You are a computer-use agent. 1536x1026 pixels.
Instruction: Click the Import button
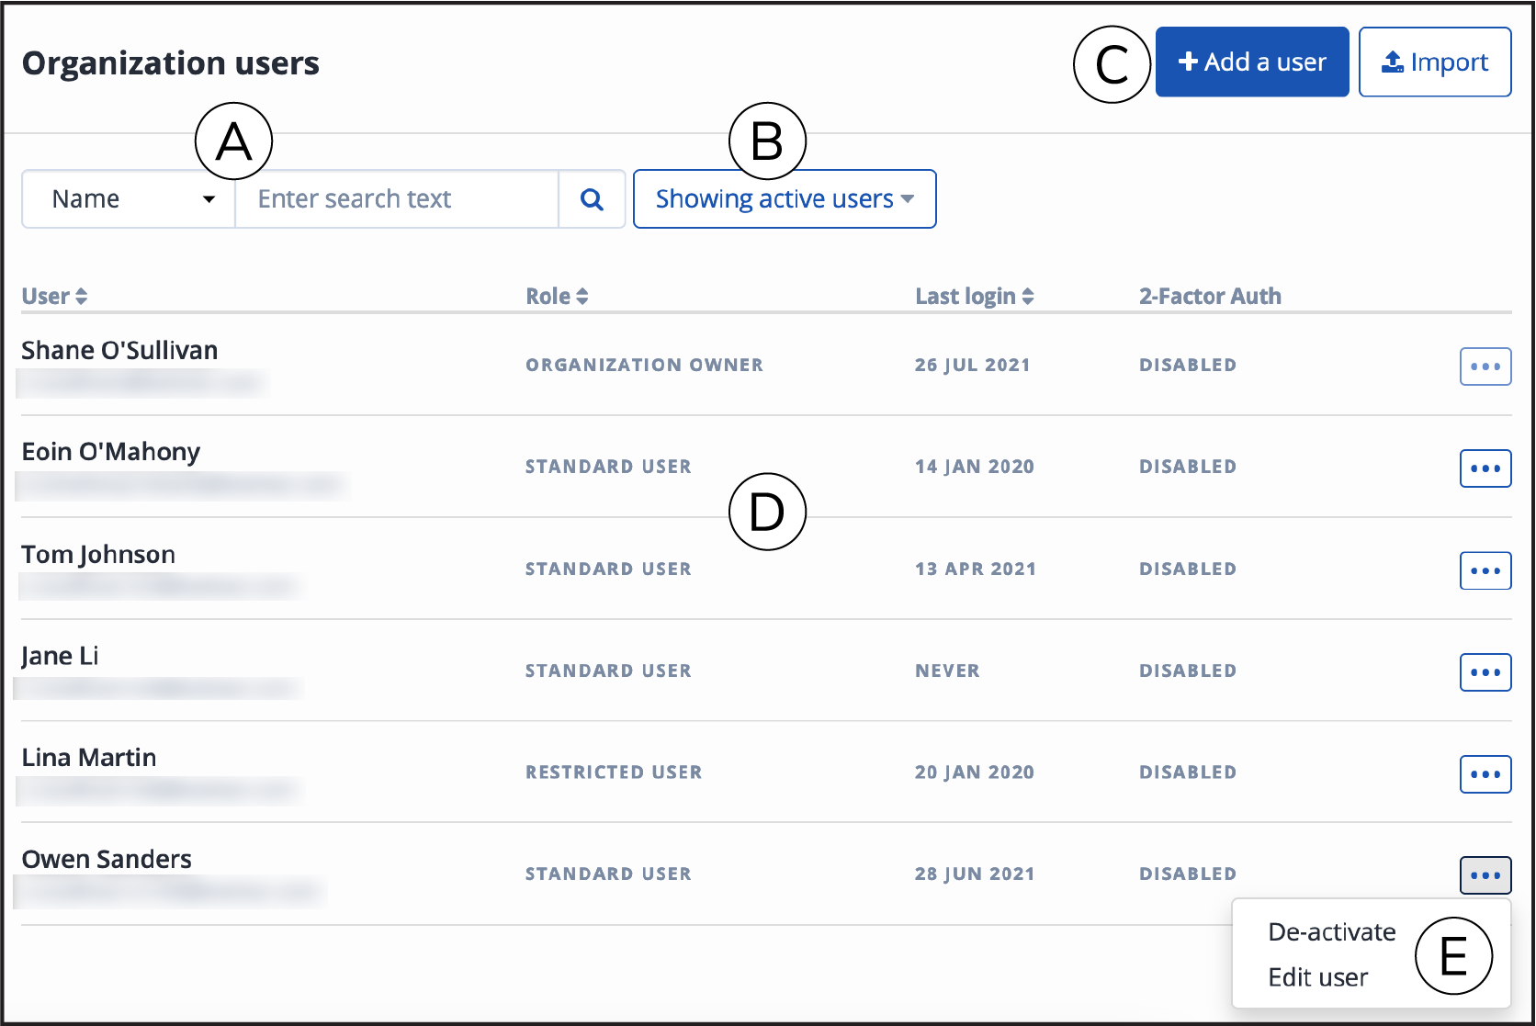1435,62
